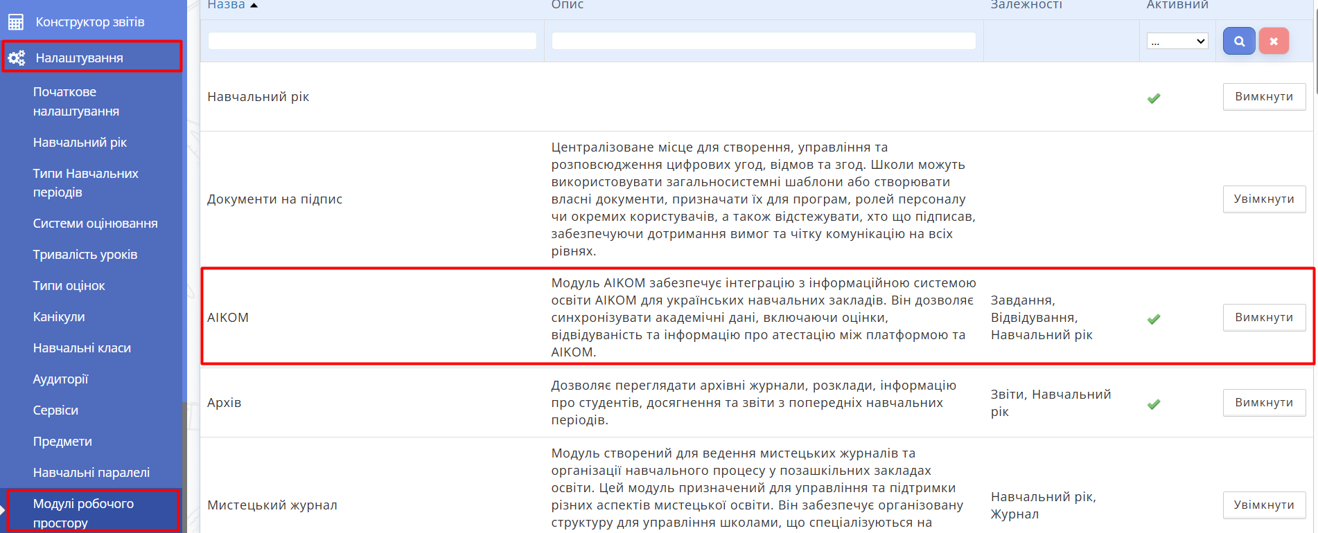The width and height of the screenshot is (1318, 533).
Task: Click the red clear filter X button
Action: pos(1274,42)
